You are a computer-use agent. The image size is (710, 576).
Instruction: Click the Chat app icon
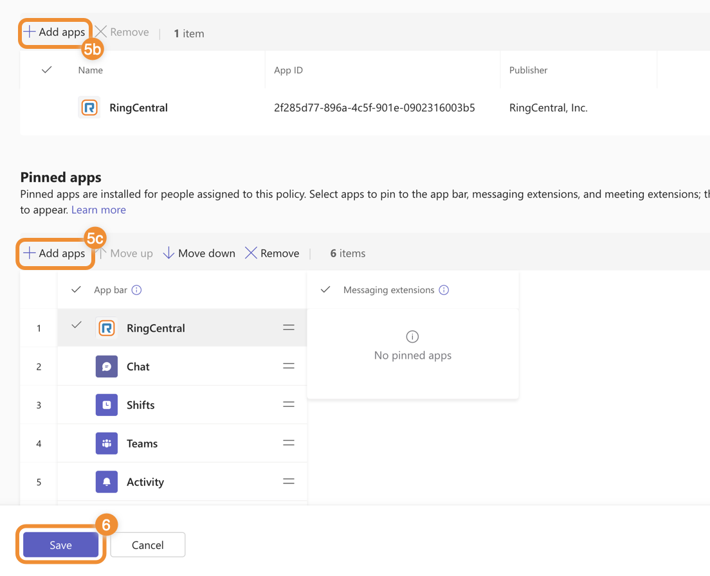click(x=107, y=366)
